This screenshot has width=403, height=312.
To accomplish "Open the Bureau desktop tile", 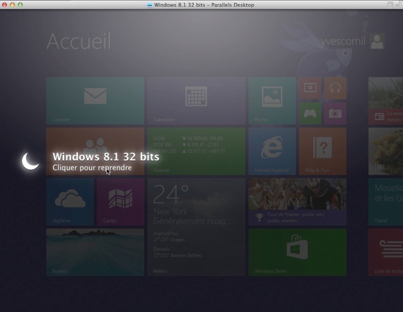I will tap(95, 252).
